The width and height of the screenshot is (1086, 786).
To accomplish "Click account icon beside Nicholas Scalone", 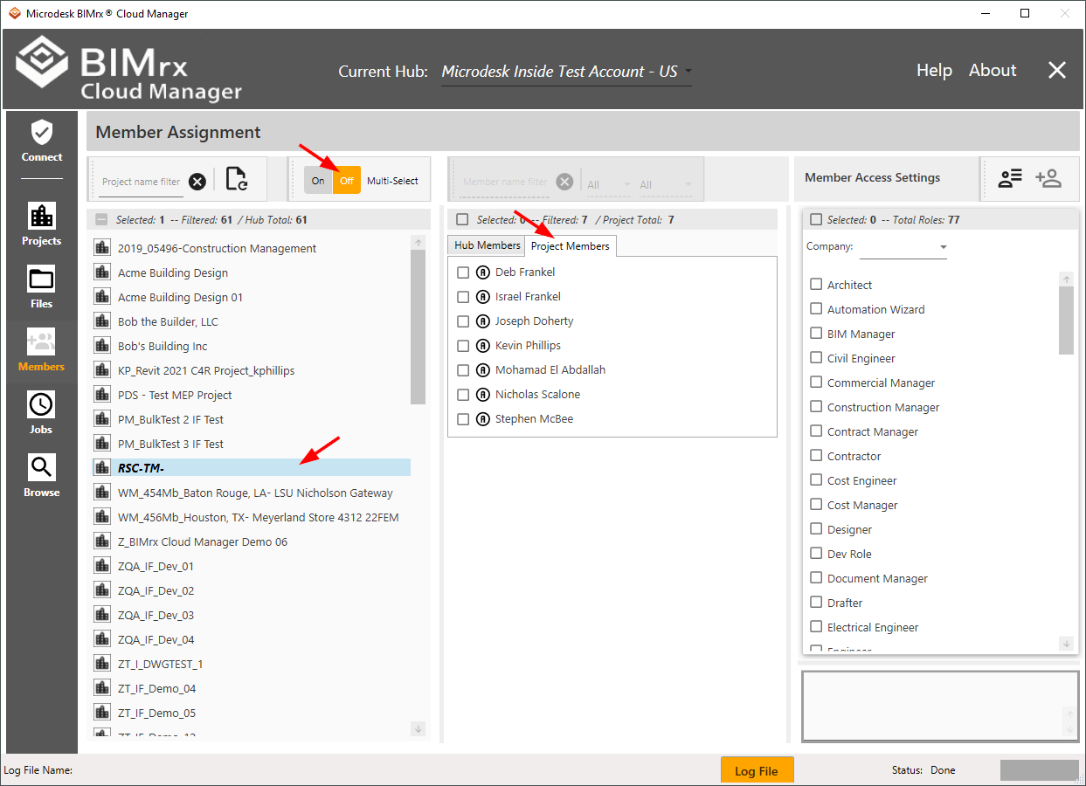I will [x=483, y=395].
